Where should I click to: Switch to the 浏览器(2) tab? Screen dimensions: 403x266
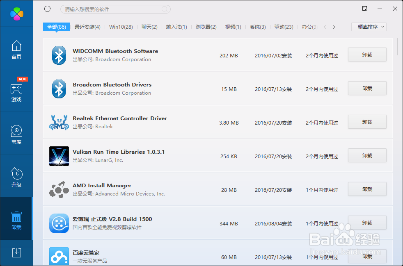click(206, 27)
